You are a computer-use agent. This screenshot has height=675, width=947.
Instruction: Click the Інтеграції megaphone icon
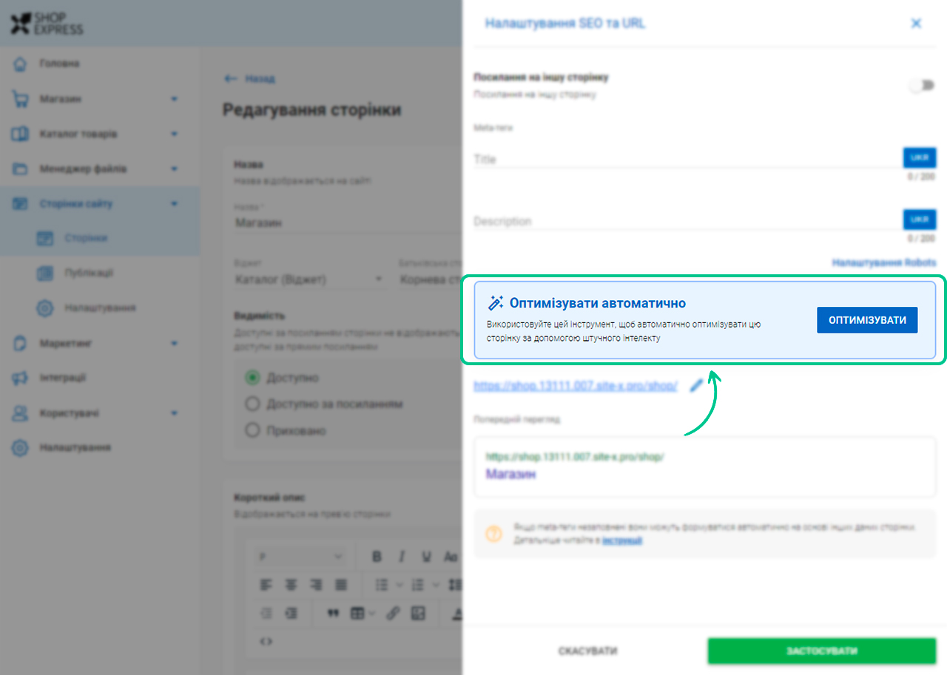pyautogui.click(x=20, y=378)
